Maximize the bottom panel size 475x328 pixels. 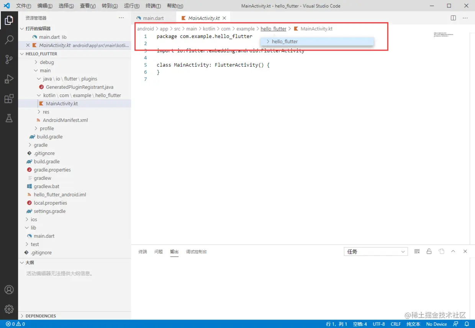[x=453, y=251]
